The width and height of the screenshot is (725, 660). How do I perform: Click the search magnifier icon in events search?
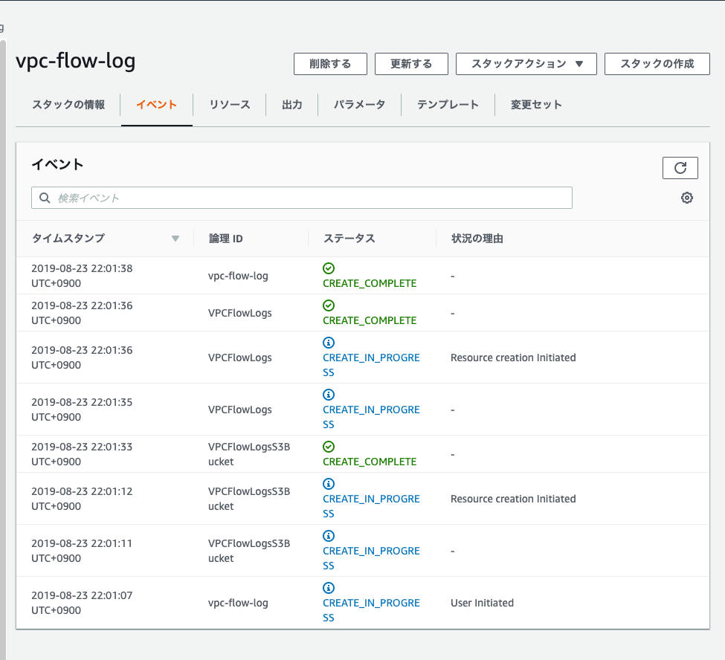click(45, 197)
